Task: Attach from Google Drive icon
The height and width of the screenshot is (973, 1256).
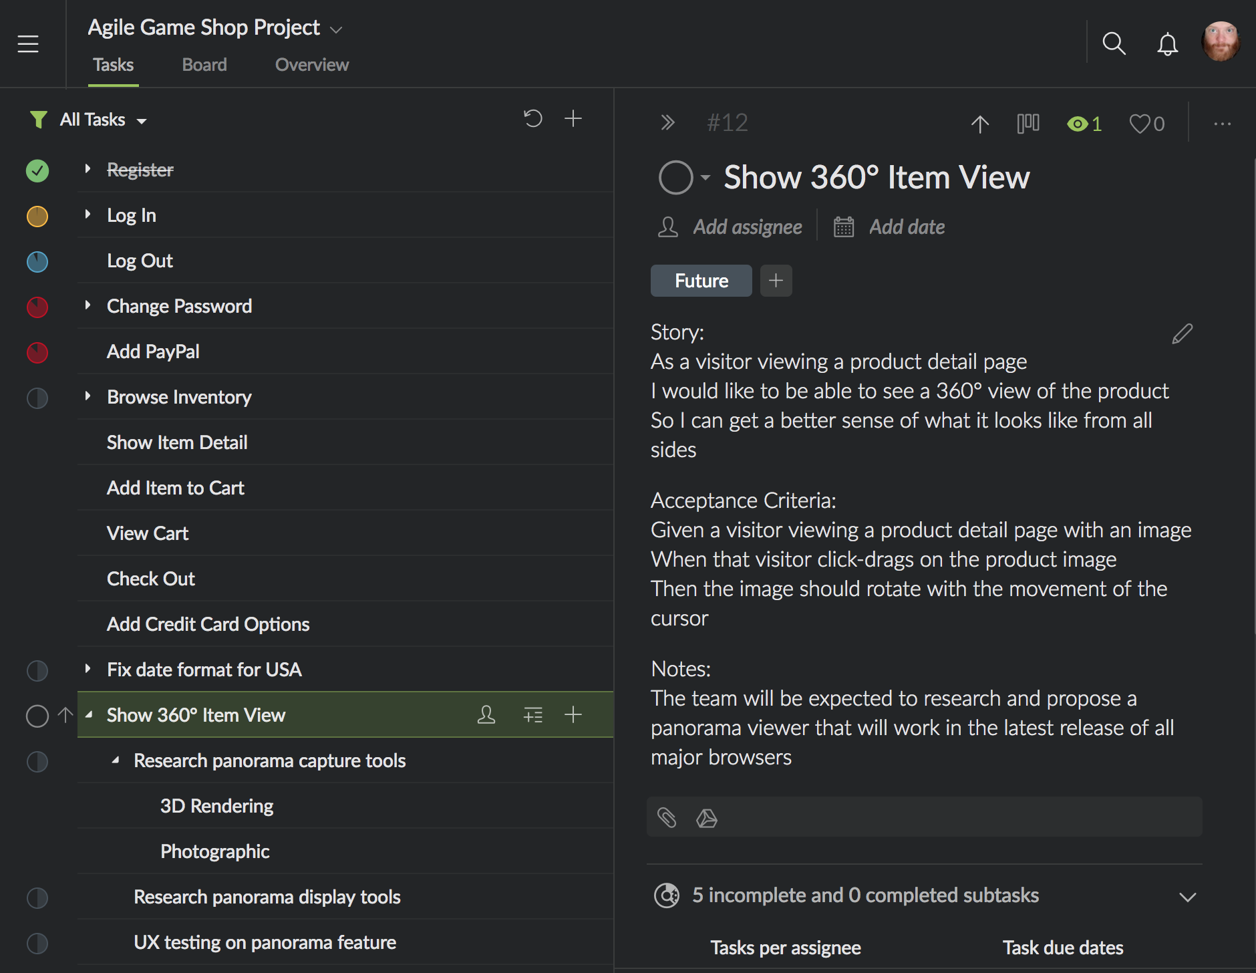Action: (706, 817)
